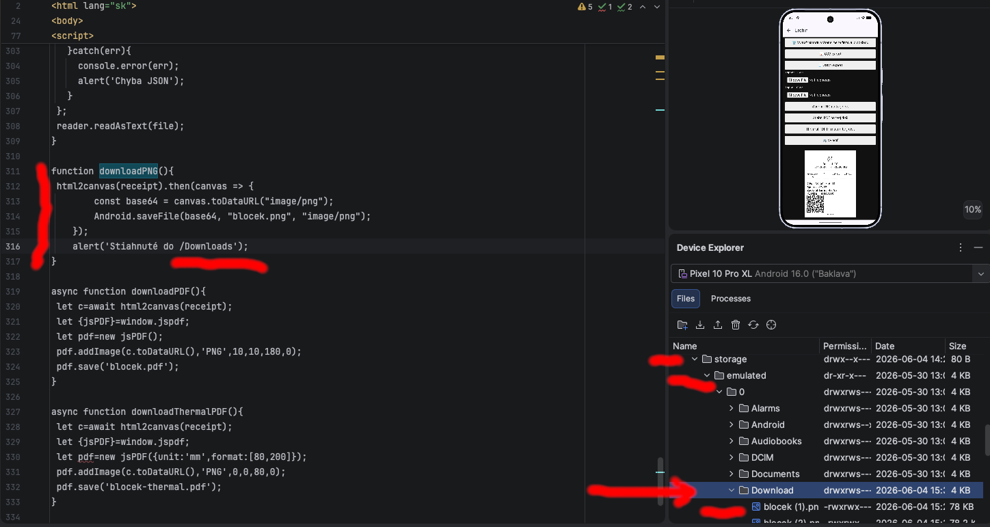The height and width of the screenshot is (527, 990).
Task: Collapse the Download folder chevron
Action: pyautogui.click(x=732, y=490)
